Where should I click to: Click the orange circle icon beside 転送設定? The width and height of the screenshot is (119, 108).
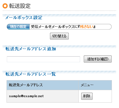click(x=5, y=6)
